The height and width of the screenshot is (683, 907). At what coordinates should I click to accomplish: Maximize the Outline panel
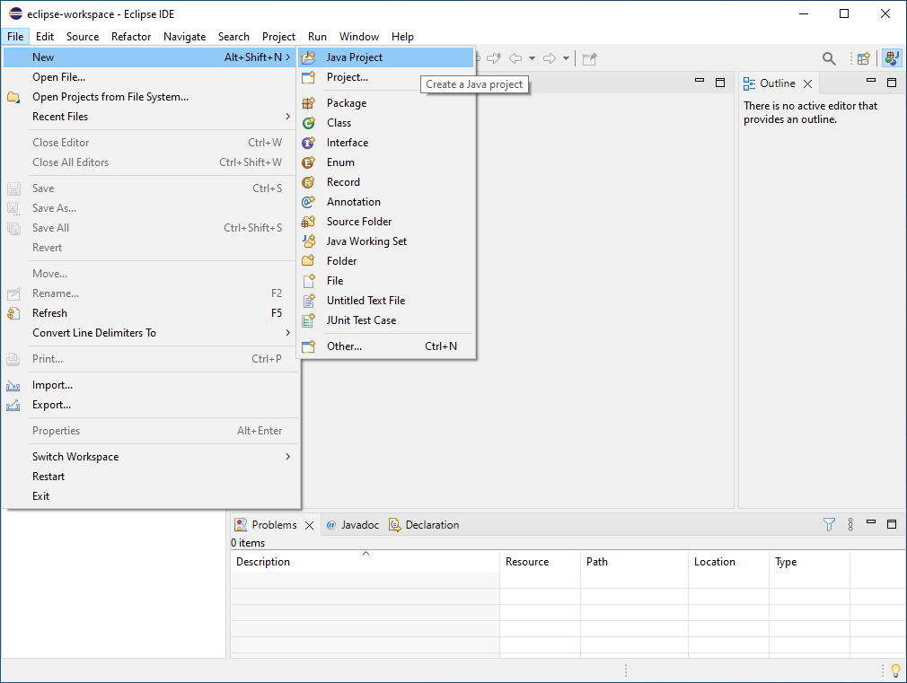point(892,83)
